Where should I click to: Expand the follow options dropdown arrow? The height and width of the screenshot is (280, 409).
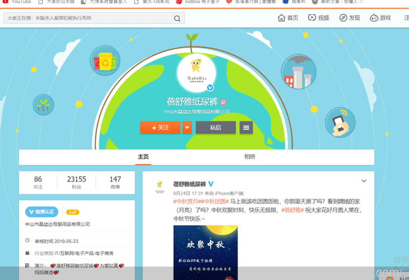[187, 128]
